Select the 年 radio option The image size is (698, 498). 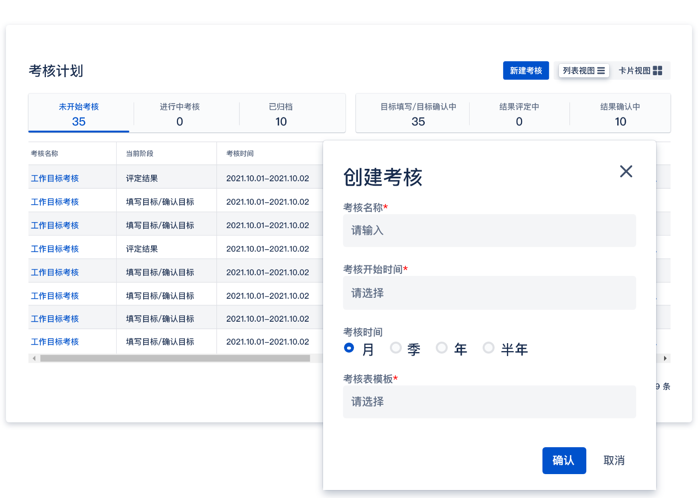(442, 348)
